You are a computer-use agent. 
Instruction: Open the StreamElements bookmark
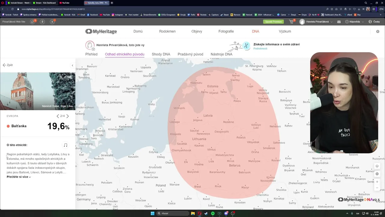(x=148, y=14)
